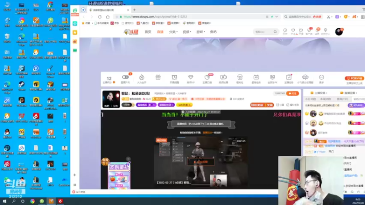The width and height of the screenshot is (365, 205).
Task: Click the taskbar search magnifier
Action: [14, 201]
